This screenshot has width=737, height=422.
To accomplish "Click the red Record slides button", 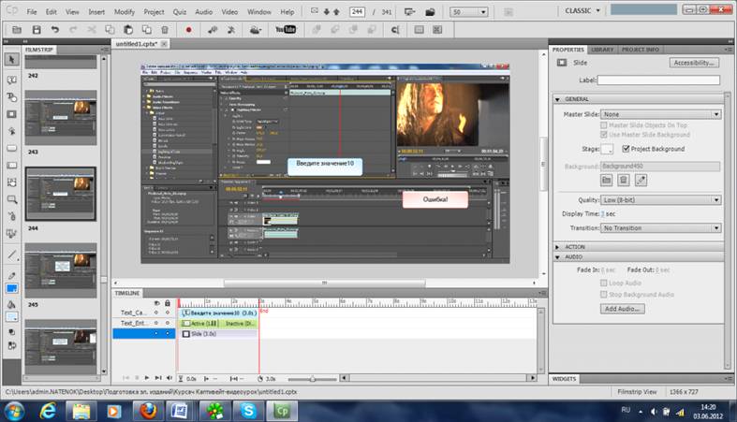I will [x=188, y=30].
